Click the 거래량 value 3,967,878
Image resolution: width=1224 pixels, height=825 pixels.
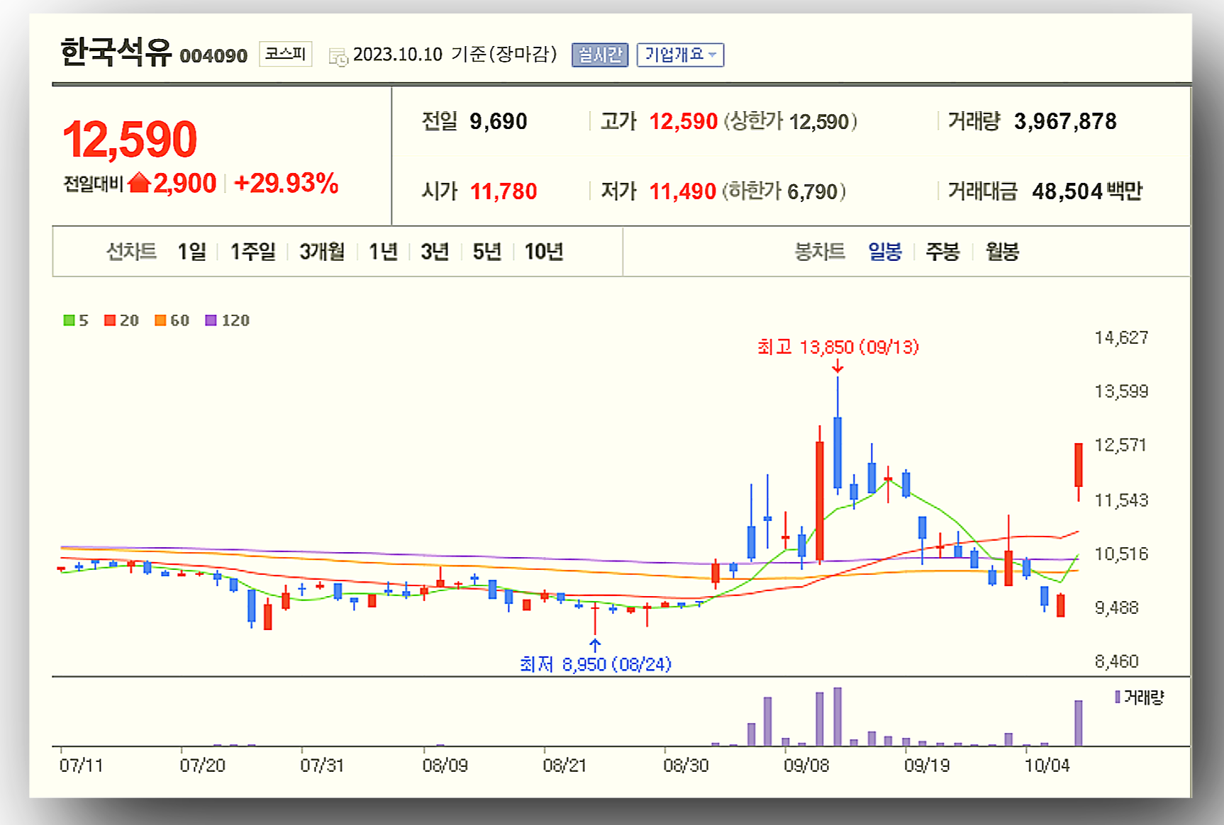[1065, 121]
